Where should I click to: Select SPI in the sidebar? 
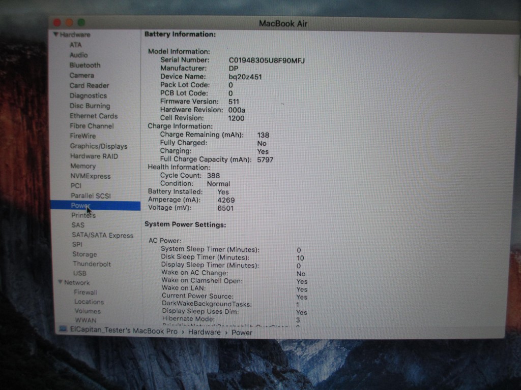point(77,244)
